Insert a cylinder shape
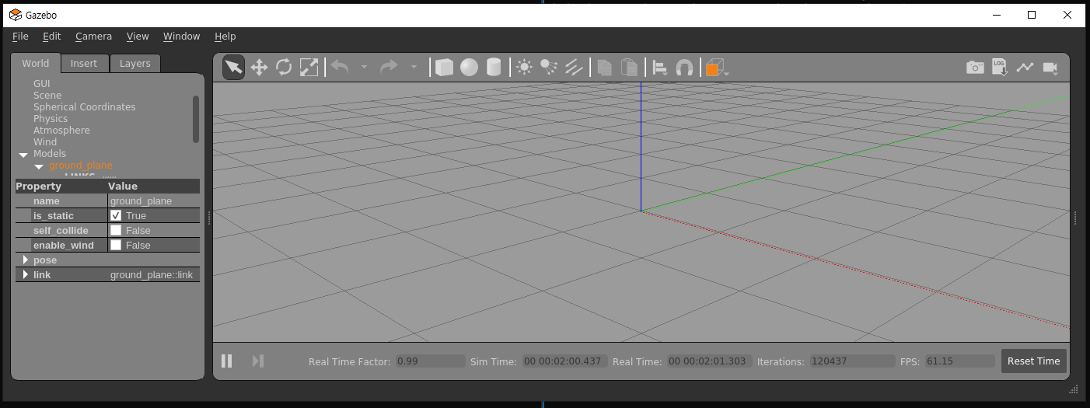1090x408 pixels. coord(494,68)
